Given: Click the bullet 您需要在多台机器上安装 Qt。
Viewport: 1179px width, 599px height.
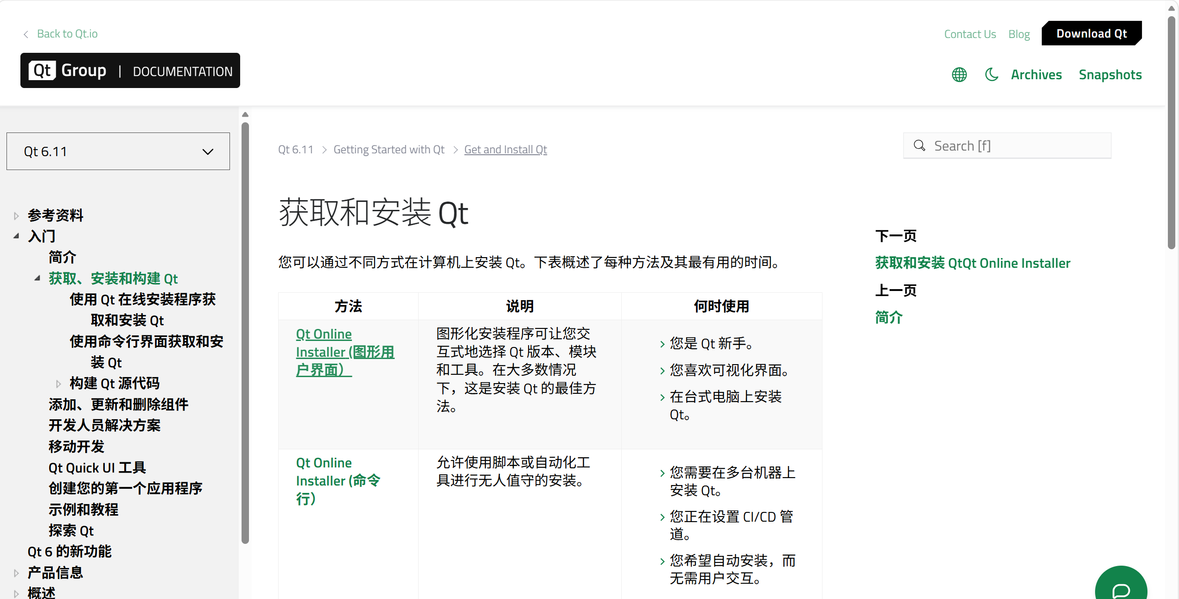Looking at the screenshot, I should coord(733,481).
